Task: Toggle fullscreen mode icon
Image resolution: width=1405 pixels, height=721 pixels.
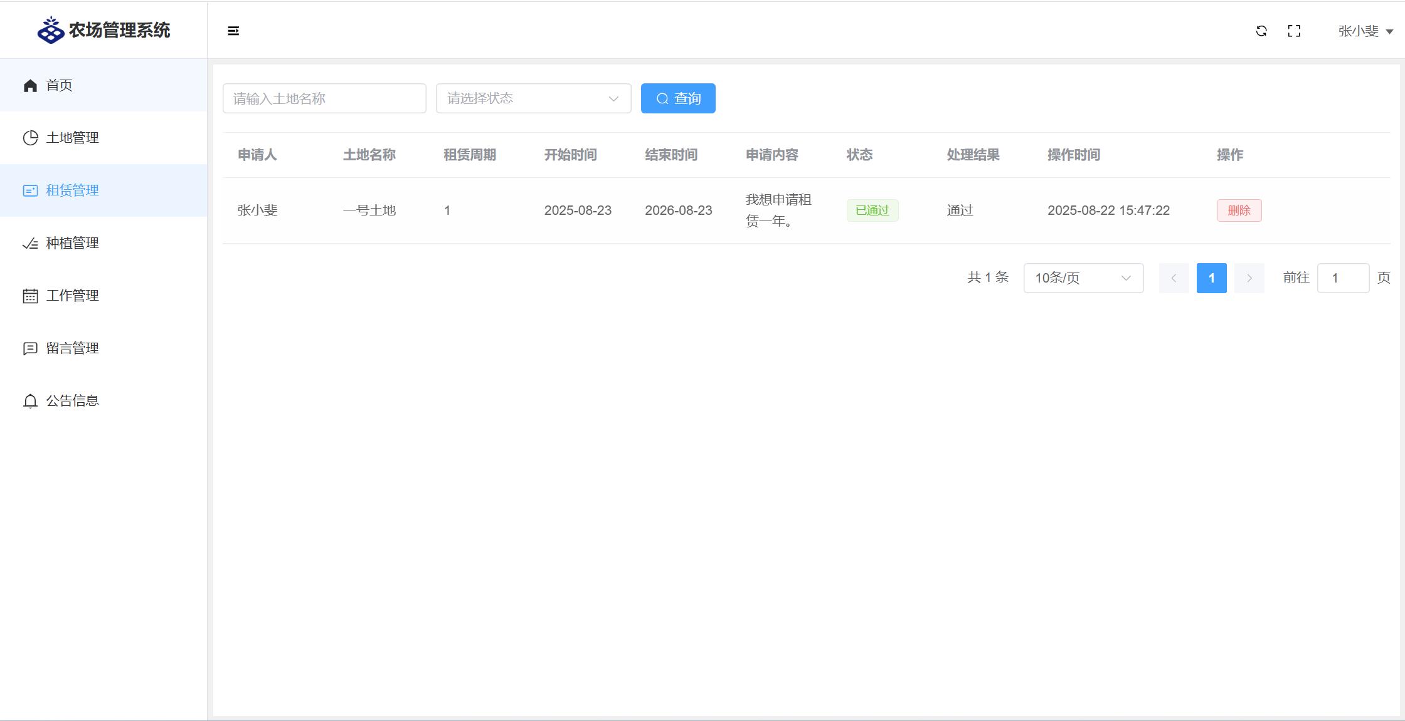Action: pos(1294,31)
